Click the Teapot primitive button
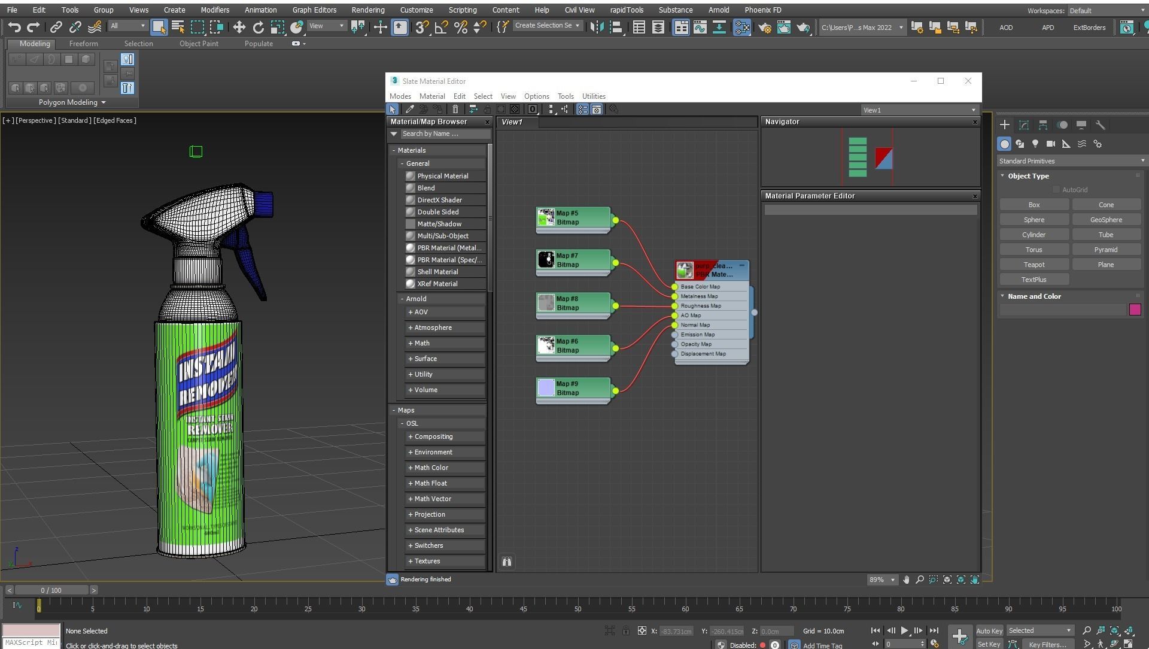 tap(1034, 265)
